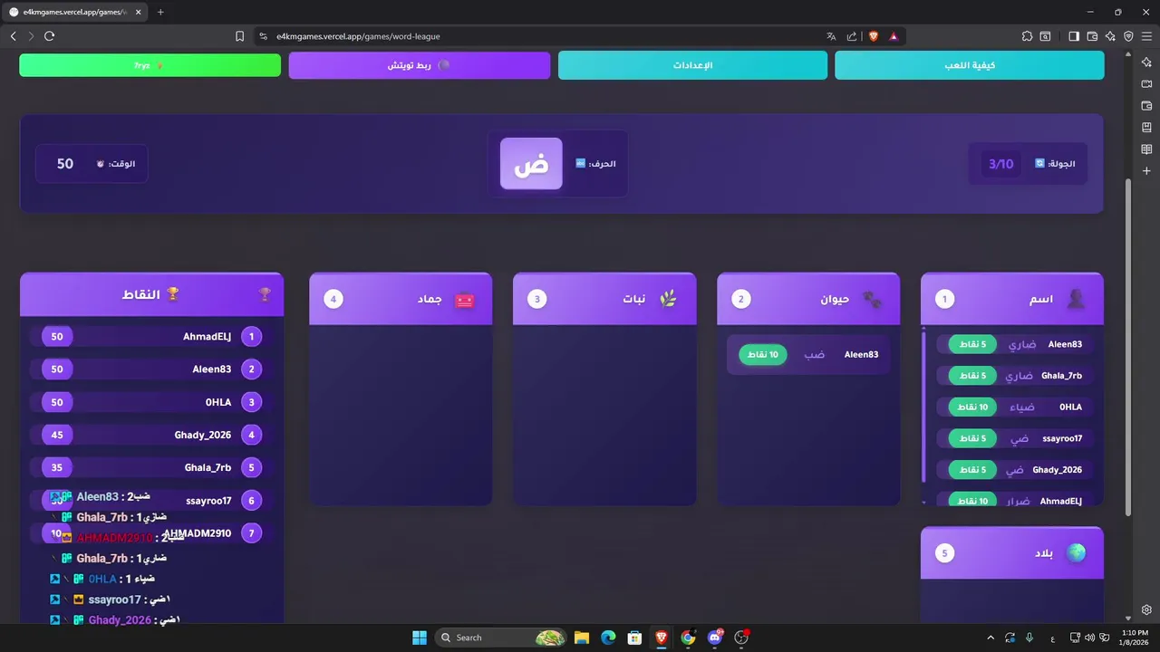This screenshot has height=652, width=1160.
Task: Close the e4kmgames tab
Action: point(139,12)
